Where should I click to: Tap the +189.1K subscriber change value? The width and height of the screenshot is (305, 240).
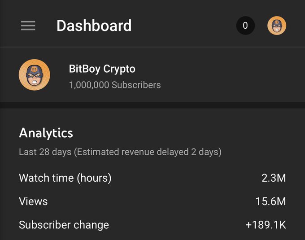(x=266, y=225)
